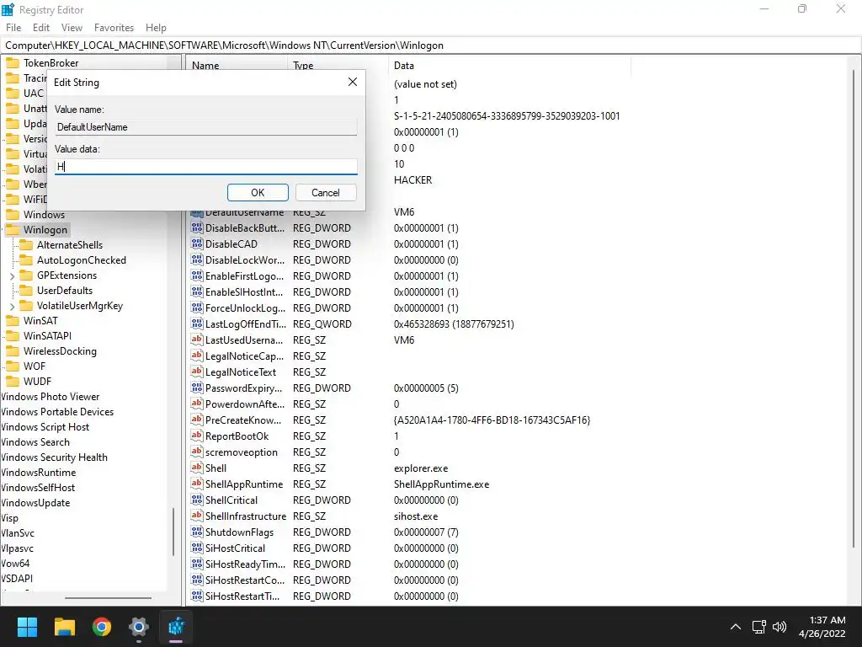Click the PowerdownAfterShutdown string icon
Image resolution: width=862 pixels, height=647 pixels.
(197, 404)
